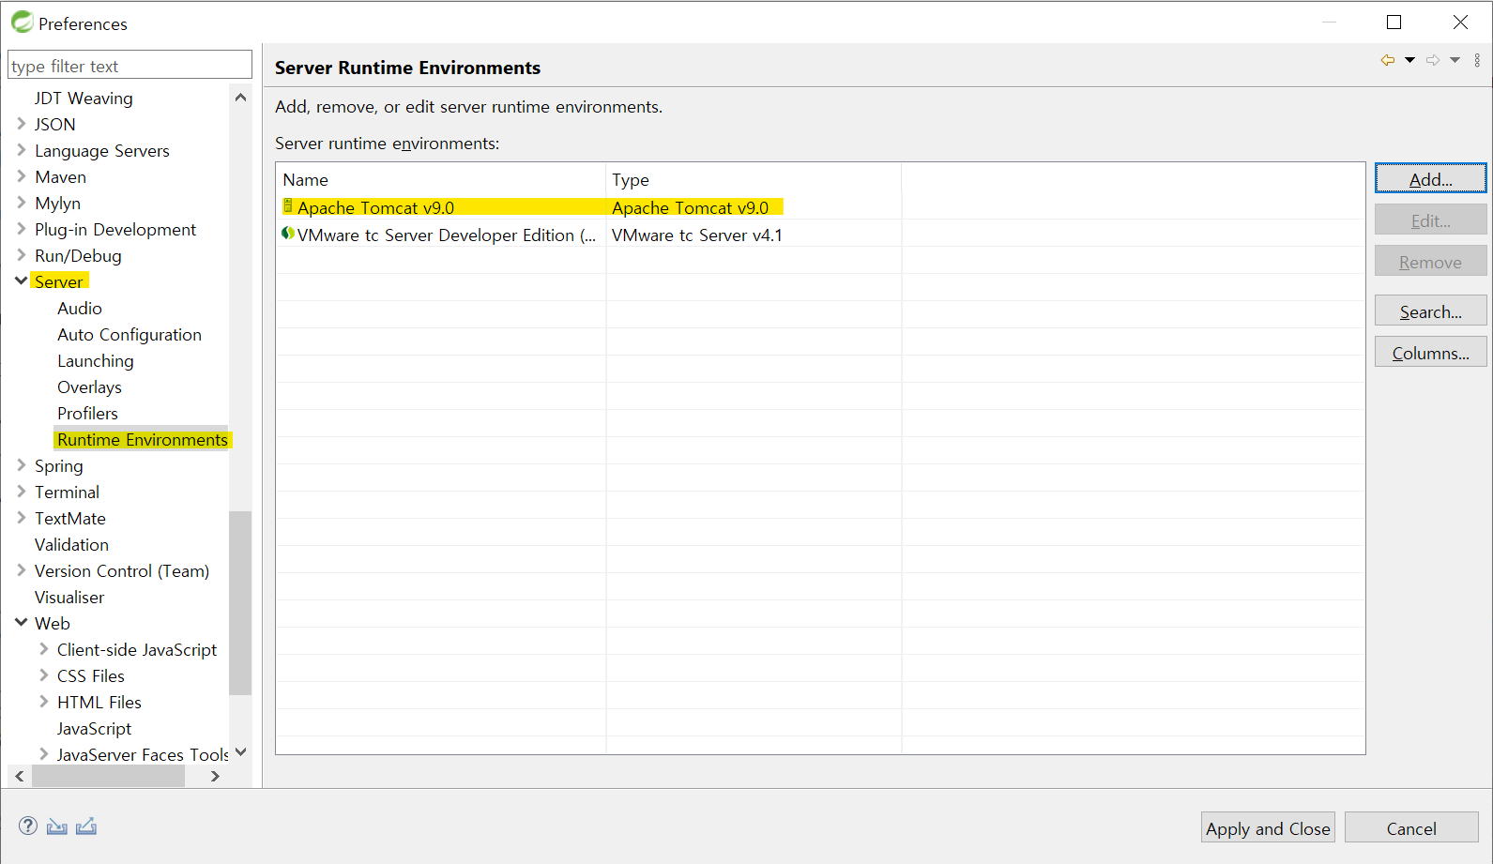Click the Spring Preferences window icon
Screen dimensions: 1493x864
23,22
